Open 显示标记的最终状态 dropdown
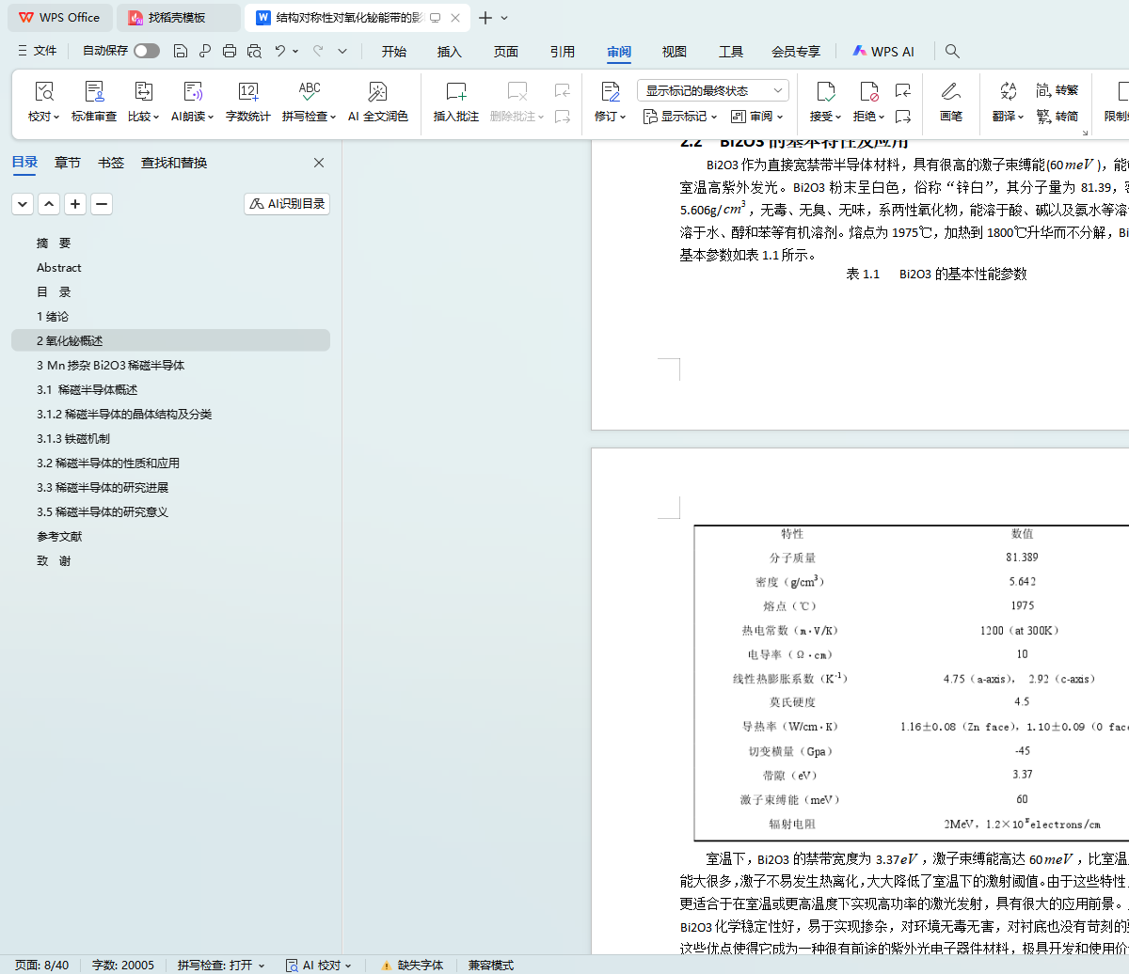The height and width of the screenshot is (974, 1129). (713, 90)
